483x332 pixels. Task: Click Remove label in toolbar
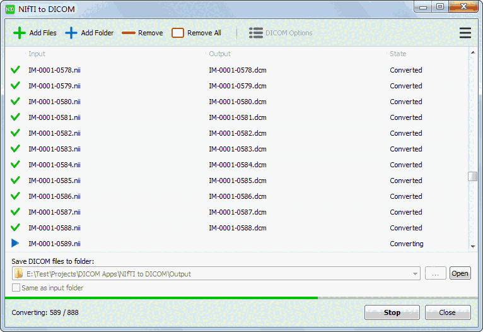click(x=150, y=33)
